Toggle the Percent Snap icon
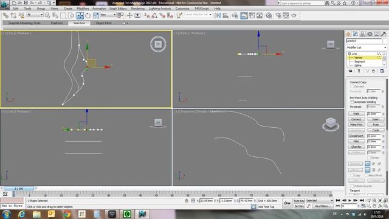This screenshot has width=389, height=219. pyautogui.click(x=162, y=15)
